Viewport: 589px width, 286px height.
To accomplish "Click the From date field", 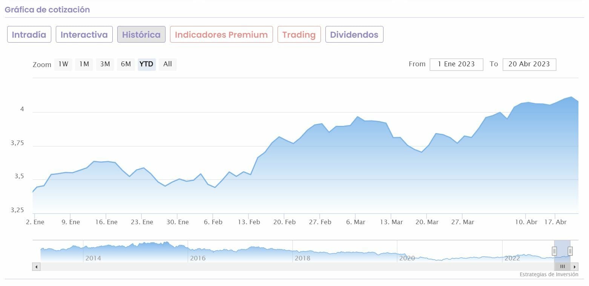I will tap(456, 64).
